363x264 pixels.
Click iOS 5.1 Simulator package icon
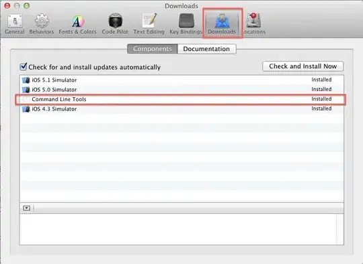[x=26, y=80]
